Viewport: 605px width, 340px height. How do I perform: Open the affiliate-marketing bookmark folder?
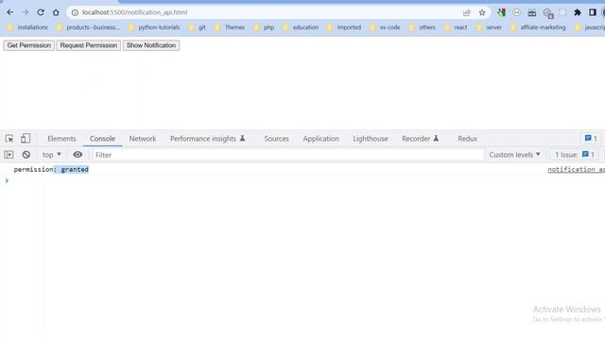(x=538, y=27)
